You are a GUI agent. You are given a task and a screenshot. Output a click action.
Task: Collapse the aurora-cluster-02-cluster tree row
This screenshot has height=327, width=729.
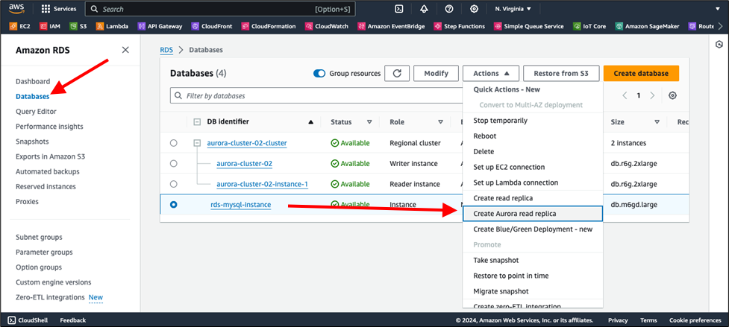click(197, 143)
